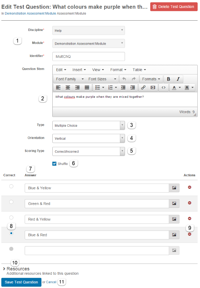Click the Save Test Question button
The width and height of the screenshot is (200, 288).
(x=21, y=282)
